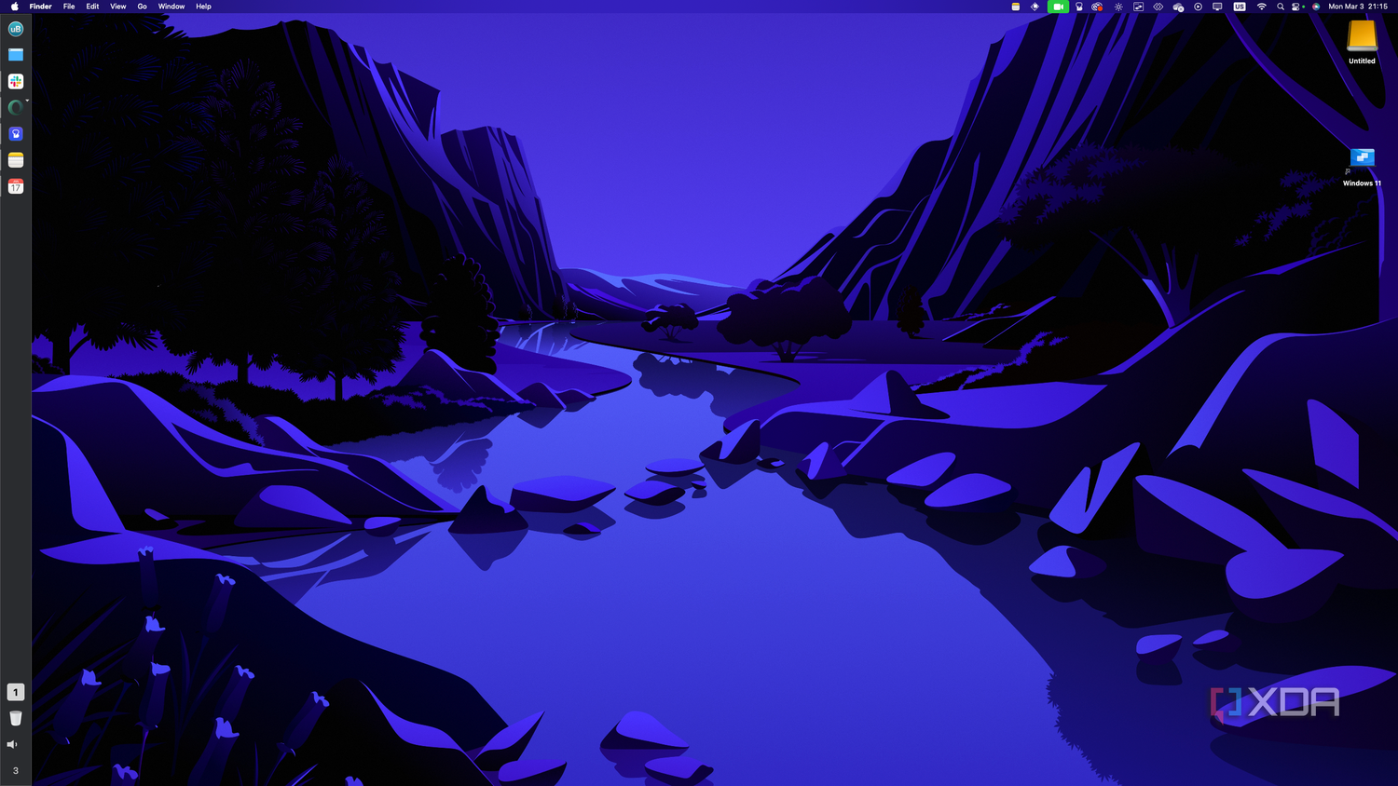Expand the small arrow beside the green circle icon
1398x786 pixels.
(x=27, y=101)
